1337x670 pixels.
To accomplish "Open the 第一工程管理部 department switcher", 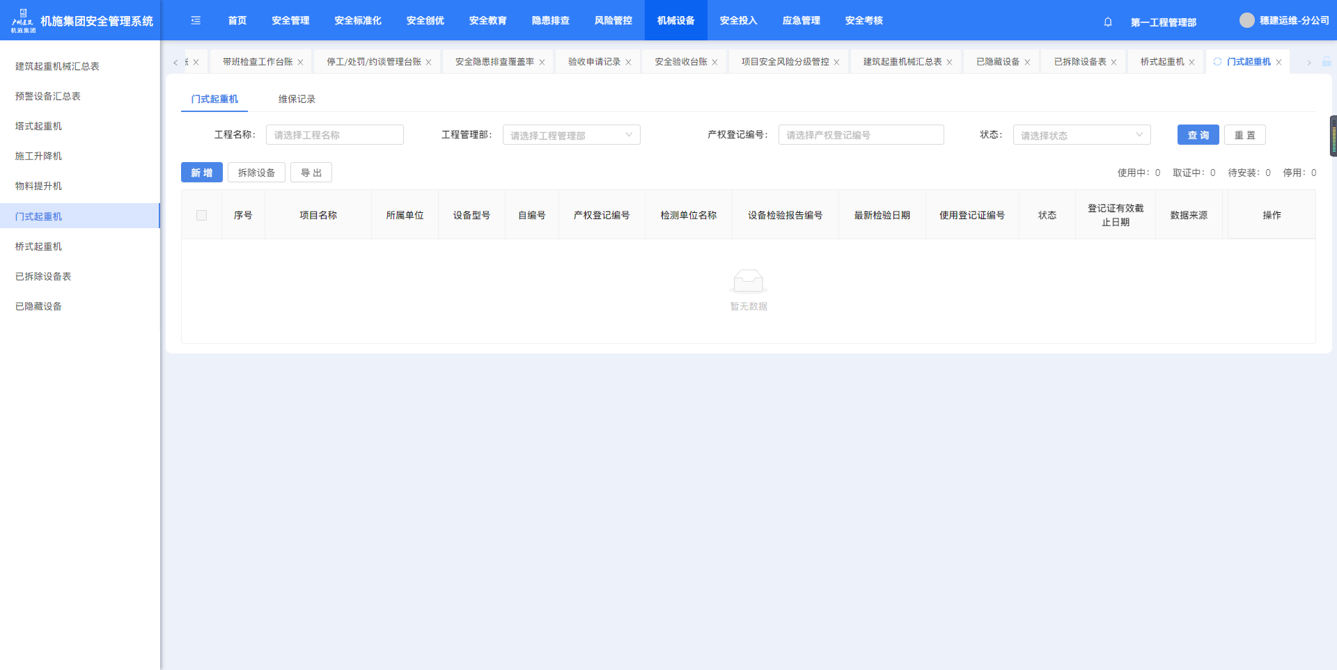I will pos(1163,22).
